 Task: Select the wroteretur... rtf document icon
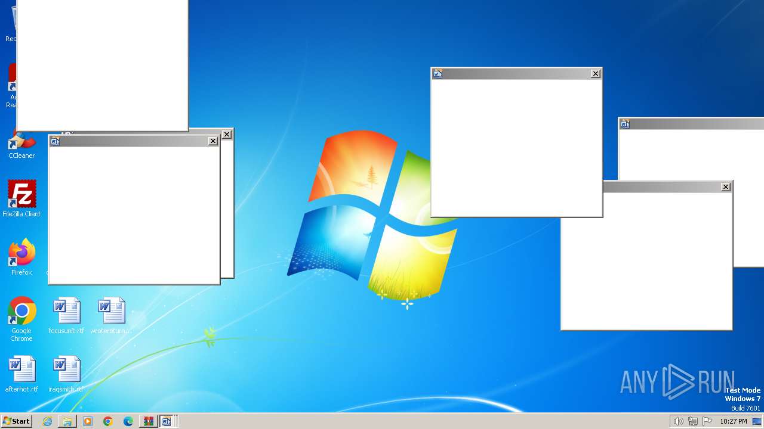pyautogui.click(x=111, y=316)
